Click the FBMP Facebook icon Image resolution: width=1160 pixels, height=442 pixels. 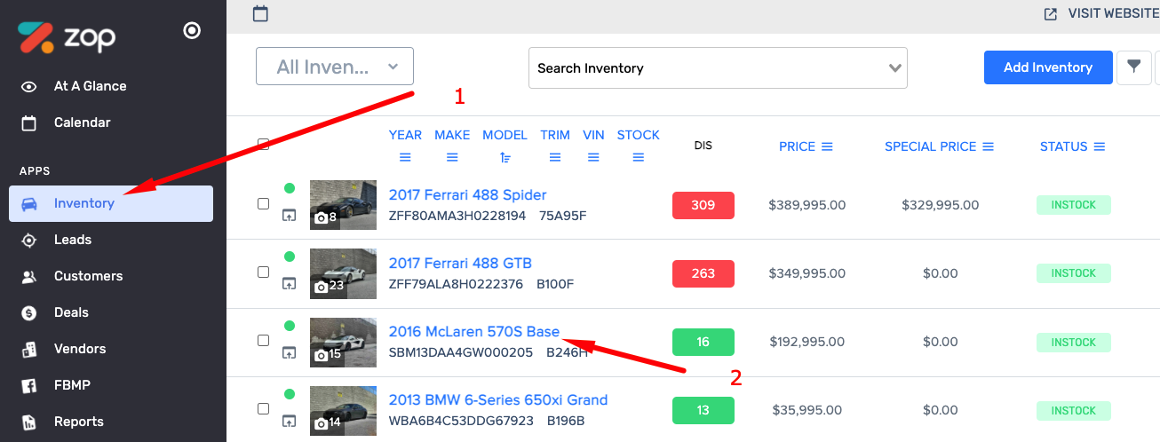pyautogui.click(x=29, y=385)
